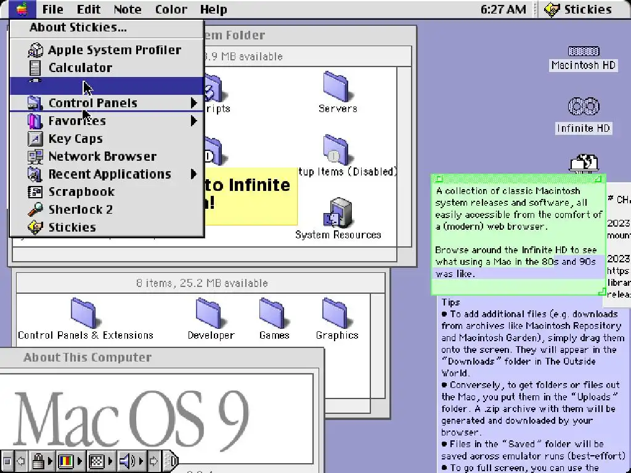
Task: Open the sound volume module's popup arrow
Action: [x=141, y=461]
